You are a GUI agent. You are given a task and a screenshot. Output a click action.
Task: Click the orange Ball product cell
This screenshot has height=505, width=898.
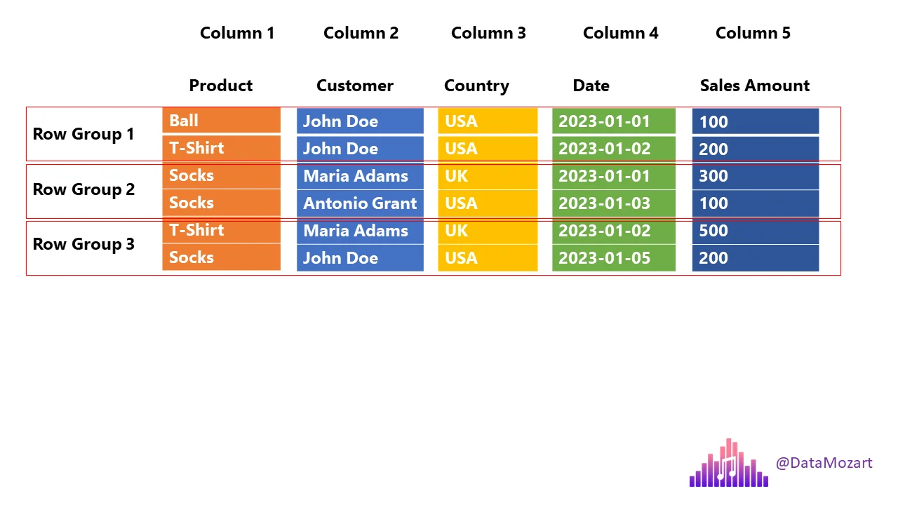(221, 121)
